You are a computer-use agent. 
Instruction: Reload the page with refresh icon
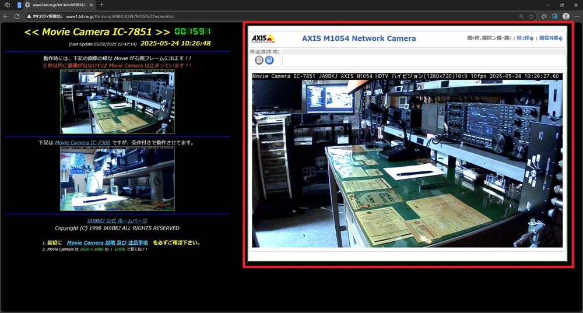pyautogui.click(x=17, y=16)
